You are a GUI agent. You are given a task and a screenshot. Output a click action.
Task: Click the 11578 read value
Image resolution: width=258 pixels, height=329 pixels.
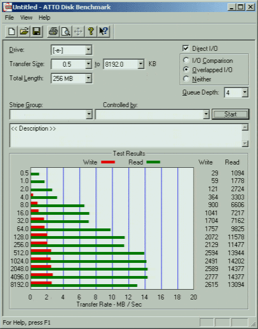236,237
